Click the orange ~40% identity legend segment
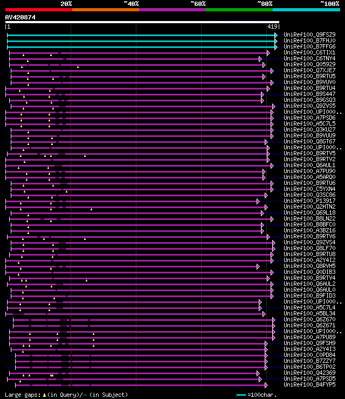This screenshot has width=345, height=399. [x=106, y=10]
